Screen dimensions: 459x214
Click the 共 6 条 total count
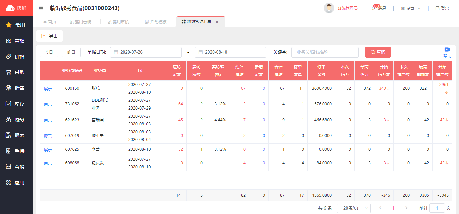point(325,208)
